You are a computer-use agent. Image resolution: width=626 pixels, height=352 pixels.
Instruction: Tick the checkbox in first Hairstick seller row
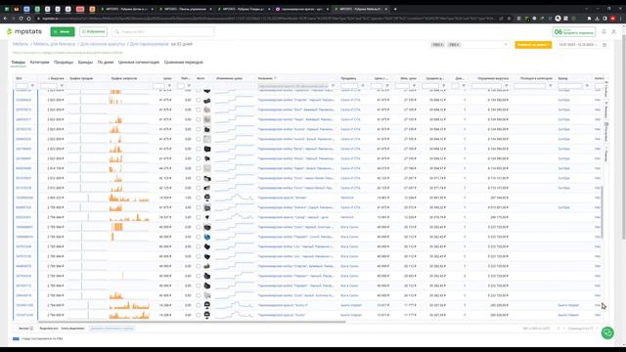tap(199, 198)
